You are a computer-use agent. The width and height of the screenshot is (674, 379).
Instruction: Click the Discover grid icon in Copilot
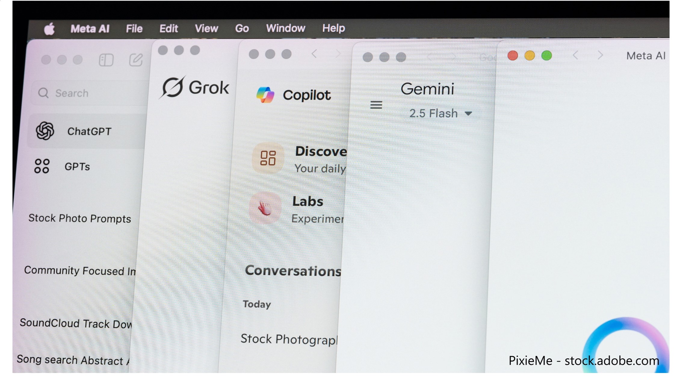pyautogui.click(x=268, y=158)
